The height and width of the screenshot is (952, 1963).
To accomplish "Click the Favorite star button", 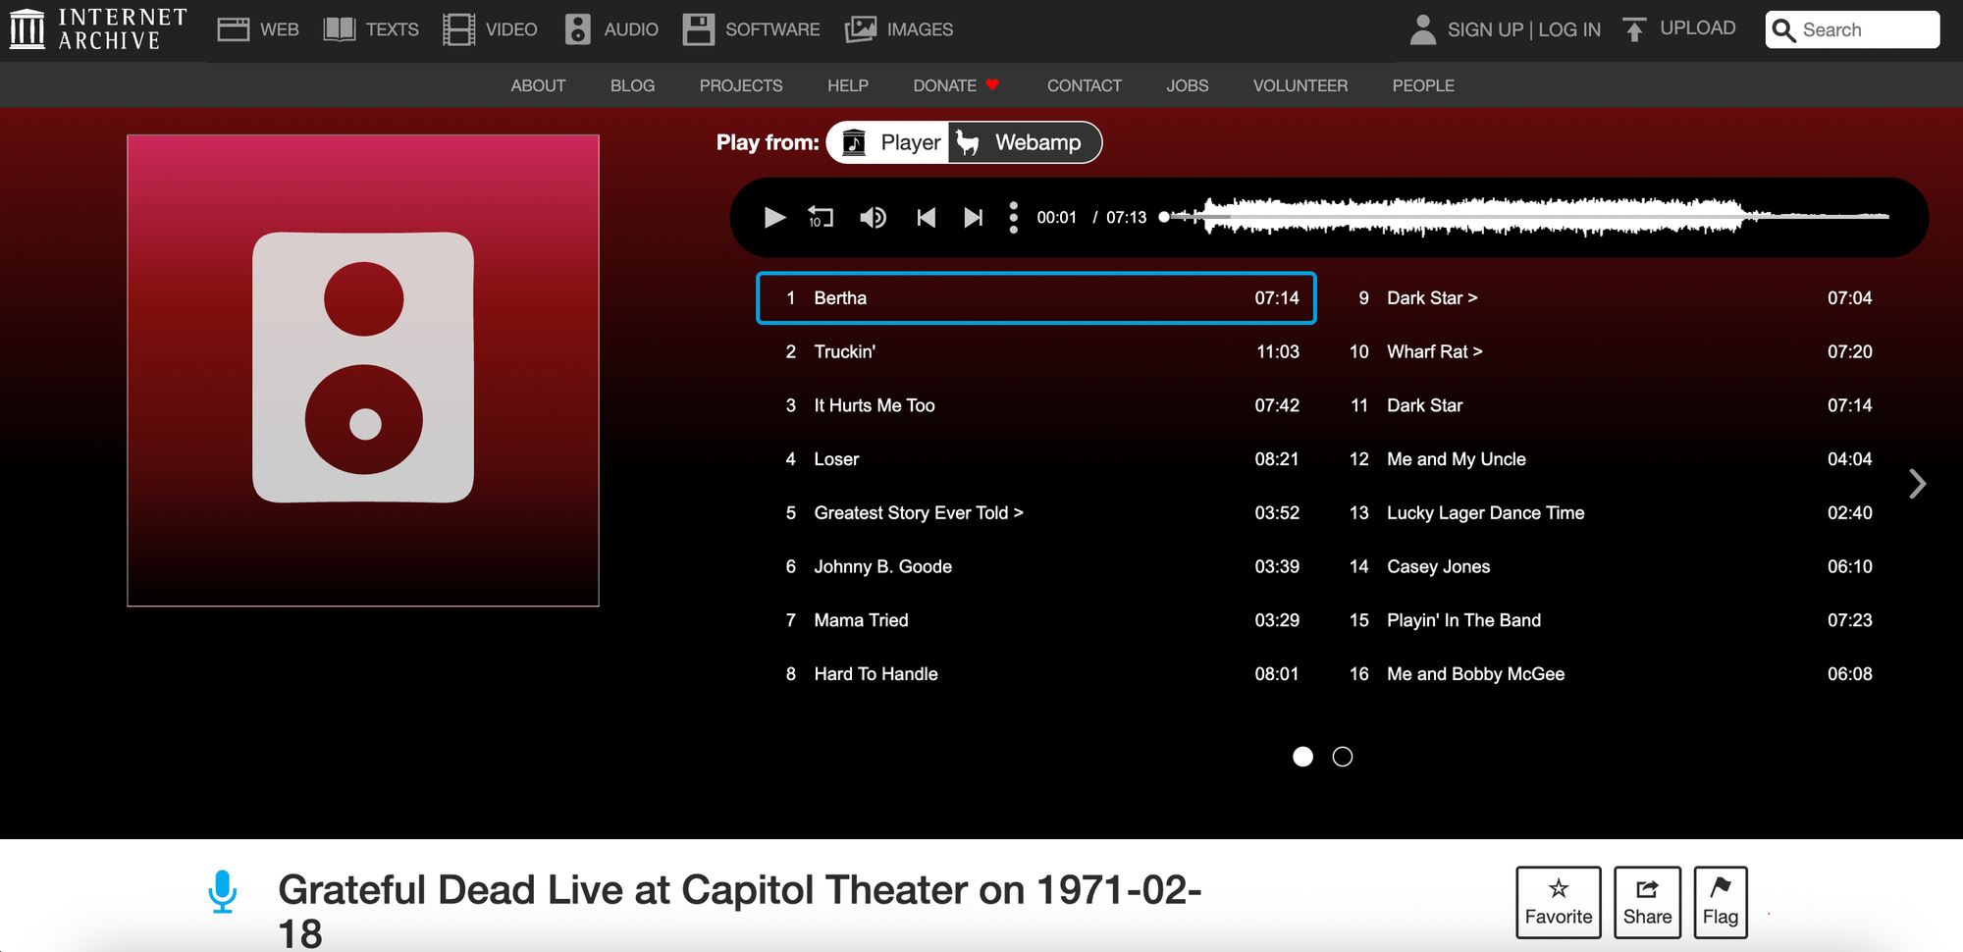I will coord(1558,902).
